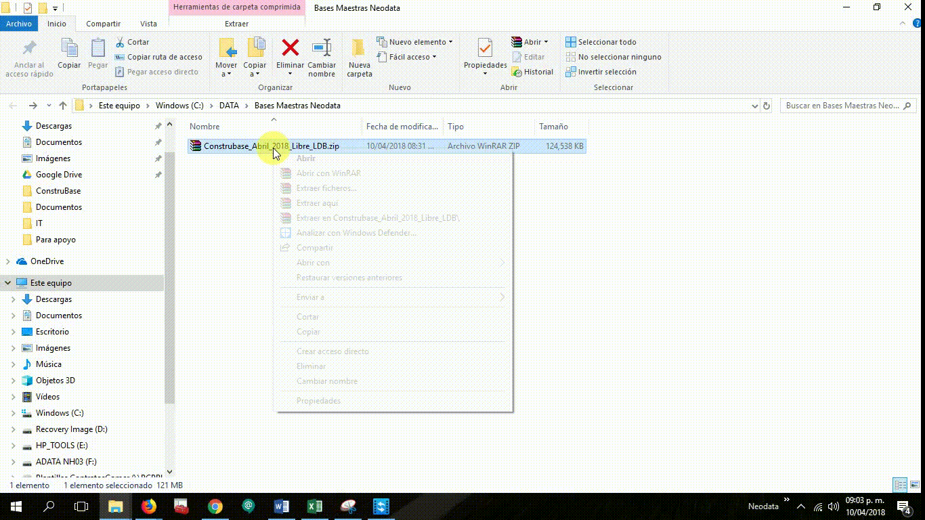This screenshot has height=520, width=925.
Task: Open the Fácil acceso dropdown
Action: pyautogui.click(x=408, y=57)
